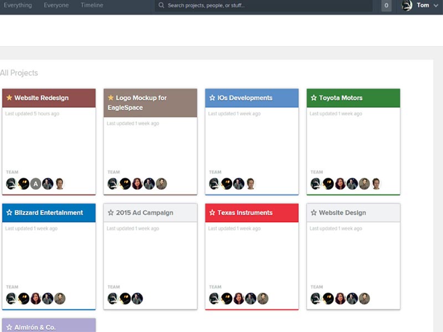Star the Almirón & Co. project
This screenshot has width=443, height=332.
coord(9,327)
